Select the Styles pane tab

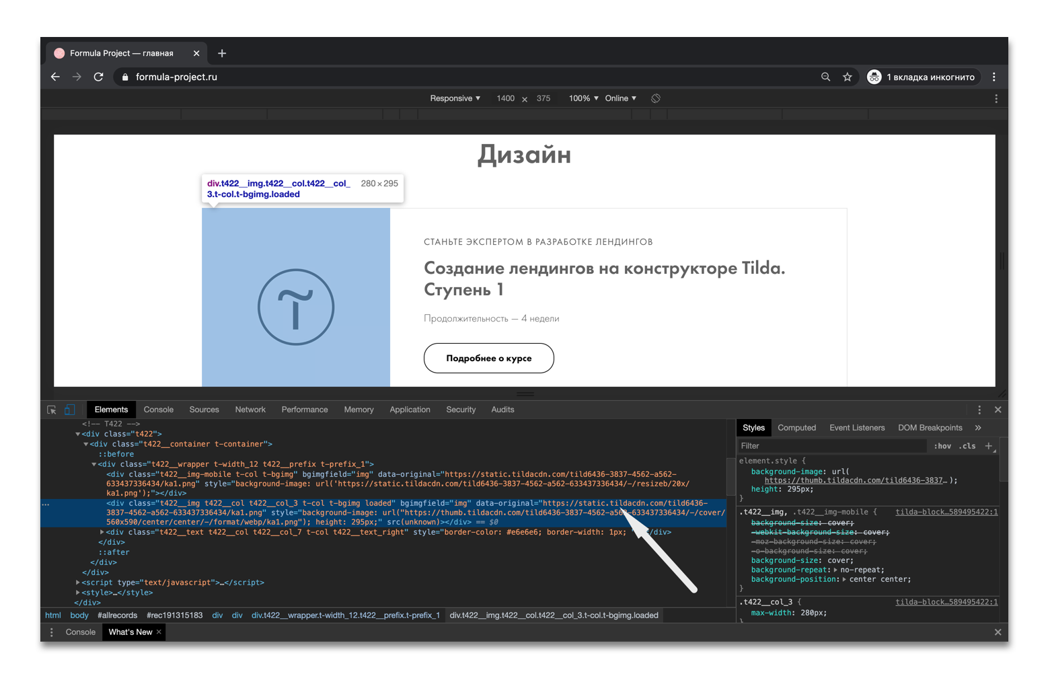[753, 428]
